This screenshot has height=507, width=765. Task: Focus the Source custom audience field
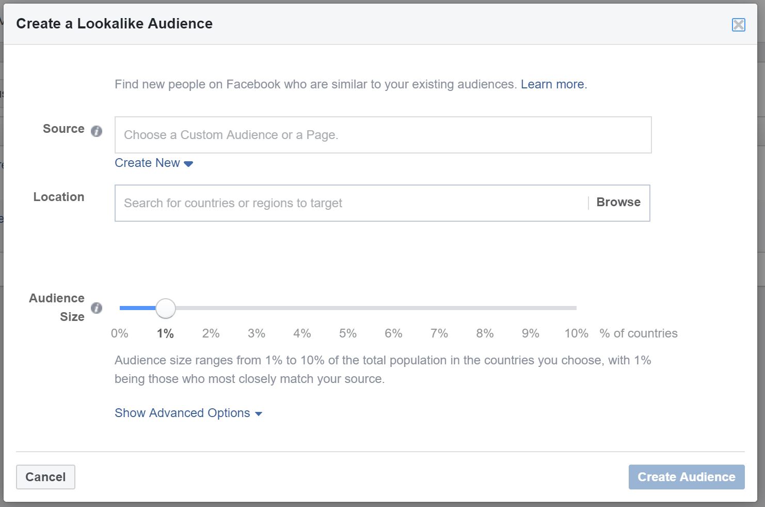[383, 135]
